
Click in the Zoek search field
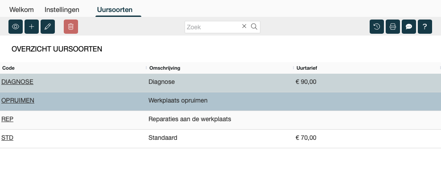[213, 27]
